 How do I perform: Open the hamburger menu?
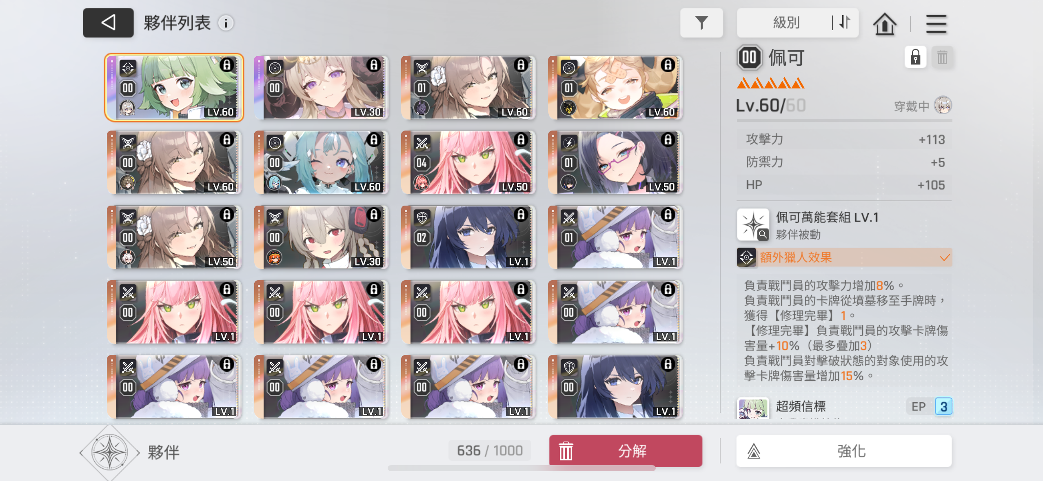click(936, 24)
